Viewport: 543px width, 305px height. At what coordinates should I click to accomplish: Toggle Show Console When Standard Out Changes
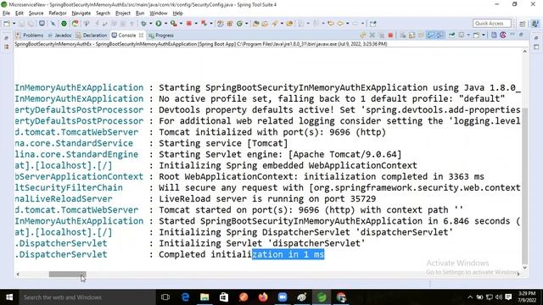(x=430, y=36)
